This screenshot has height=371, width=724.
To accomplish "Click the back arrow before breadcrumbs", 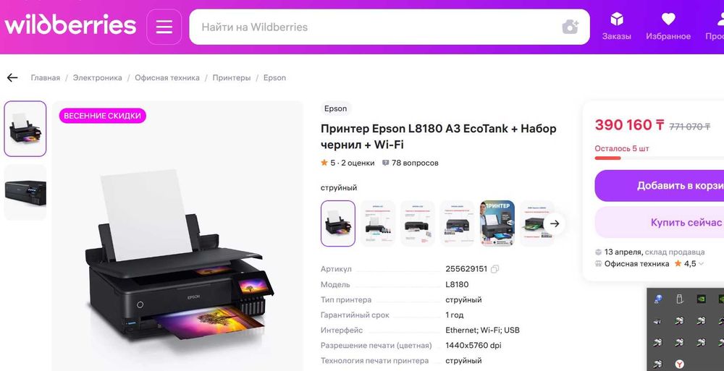I will [12, 77].
